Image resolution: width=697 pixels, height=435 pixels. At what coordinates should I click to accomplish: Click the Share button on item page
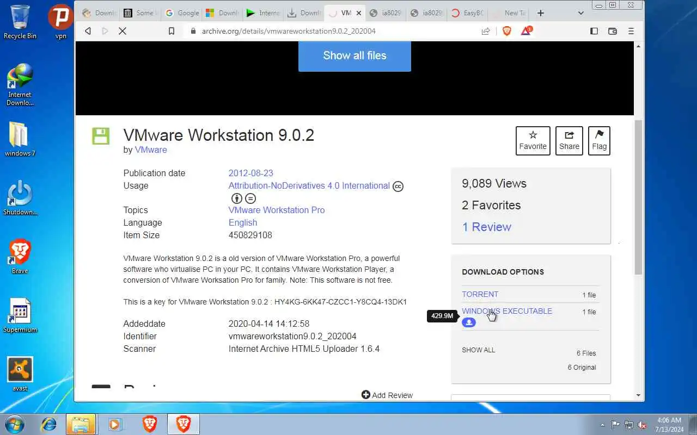pyautogui.click(x=569, y=141)
